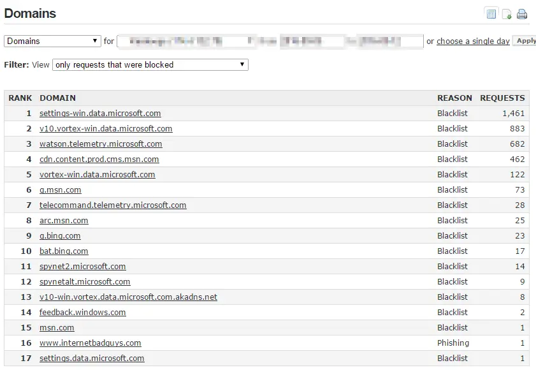Screen dimensions: 536x370
Task: Click the 1,461 requests value
Action: (x=514, y=114)
